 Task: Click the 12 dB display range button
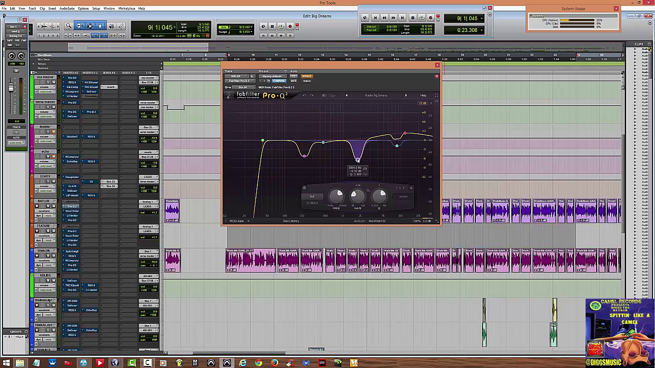(x=423, y=103)
